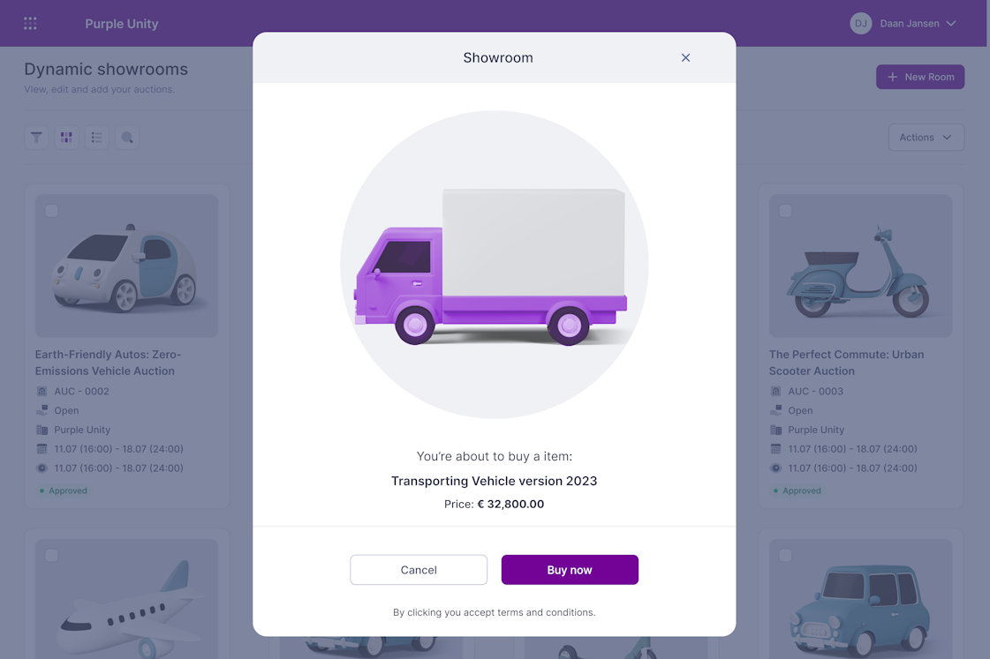Click the plus icon in New Room
The image size is (990, 659).
pos(892,77)
